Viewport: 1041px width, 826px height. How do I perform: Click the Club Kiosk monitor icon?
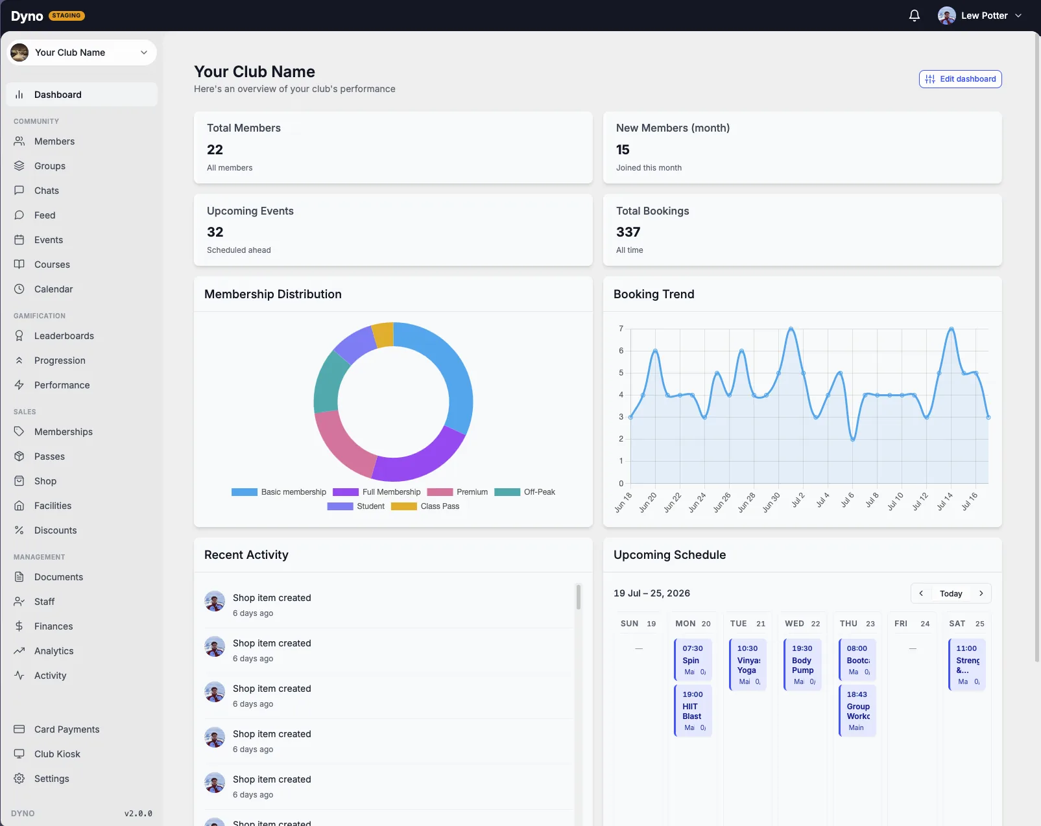[x=19, y=754]
